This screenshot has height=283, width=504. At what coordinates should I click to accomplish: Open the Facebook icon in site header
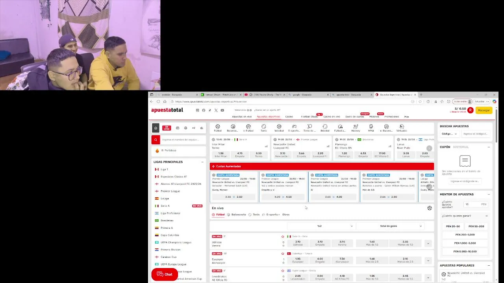pyautogui.click(x=204, y=110)
